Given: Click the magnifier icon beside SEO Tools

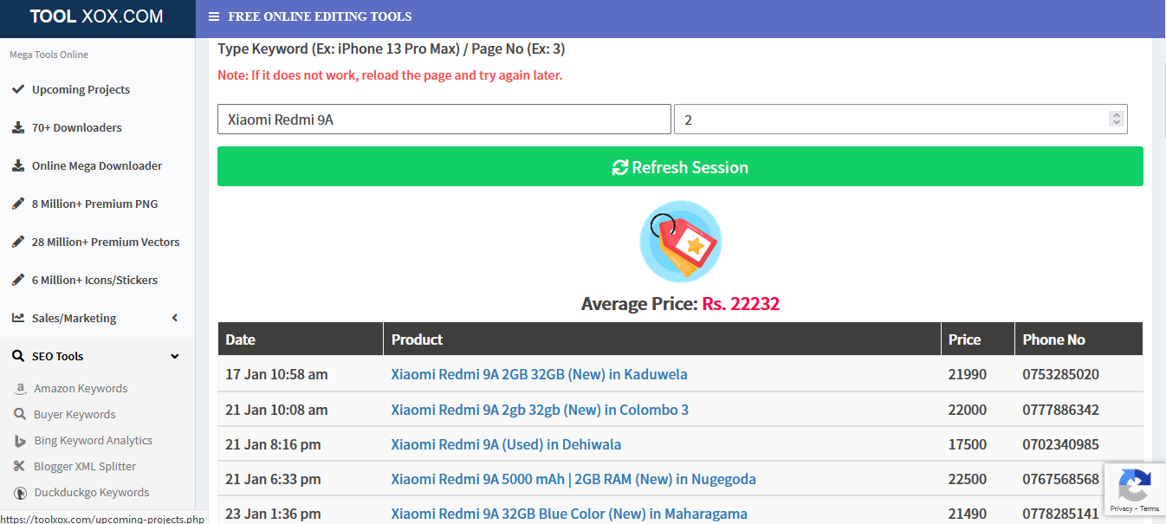Looking at the screenshot, I should [x=18, y=356].
